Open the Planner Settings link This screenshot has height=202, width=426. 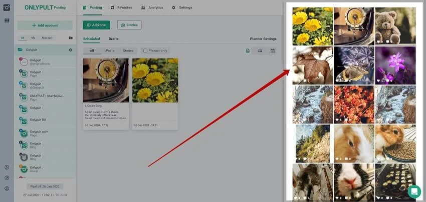coord(263,39)
